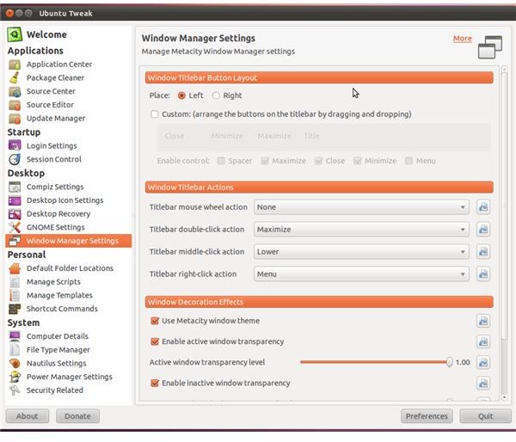Open Preferences button
Screen dimensions: 516x442
(427, 416)
